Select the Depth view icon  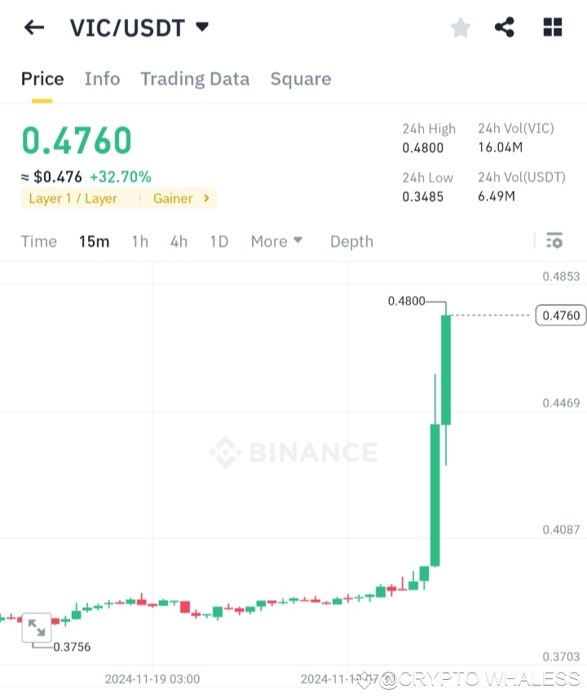(351, 241)
